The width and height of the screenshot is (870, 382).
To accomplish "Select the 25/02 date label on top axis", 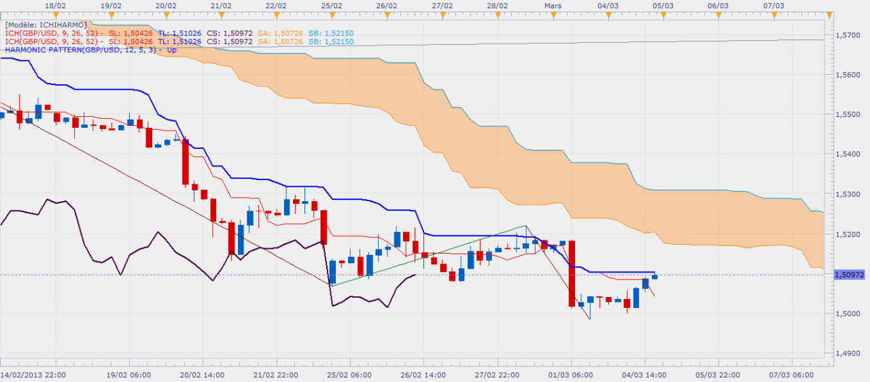I will [331, 5].
